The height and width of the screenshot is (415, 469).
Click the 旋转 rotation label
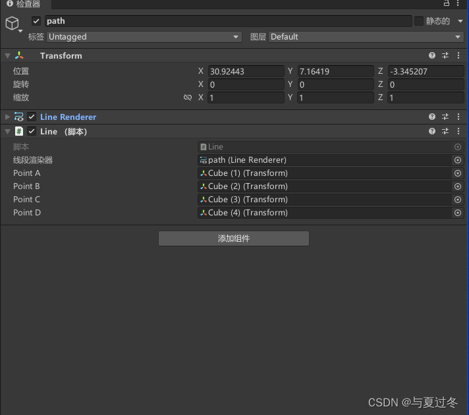click(21, 84)
